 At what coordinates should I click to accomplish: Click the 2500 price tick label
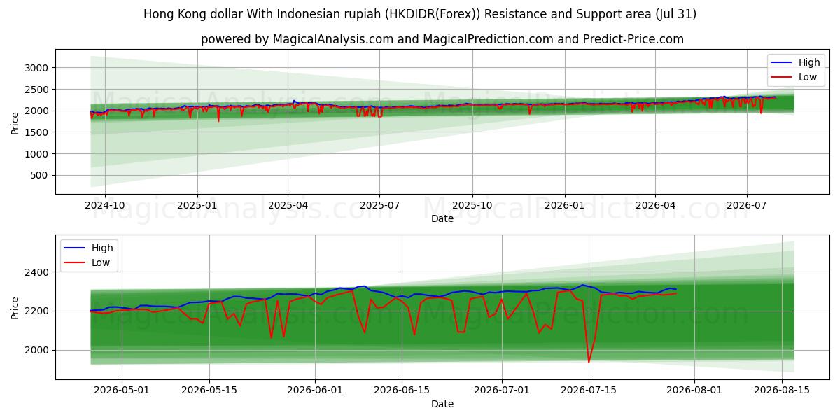click(38, 90)
